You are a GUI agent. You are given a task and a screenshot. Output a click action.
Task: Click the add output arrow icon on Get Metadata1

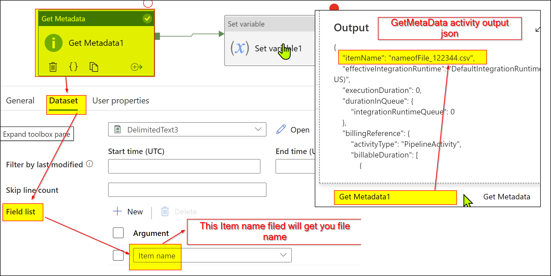click(x=137, y=67)
